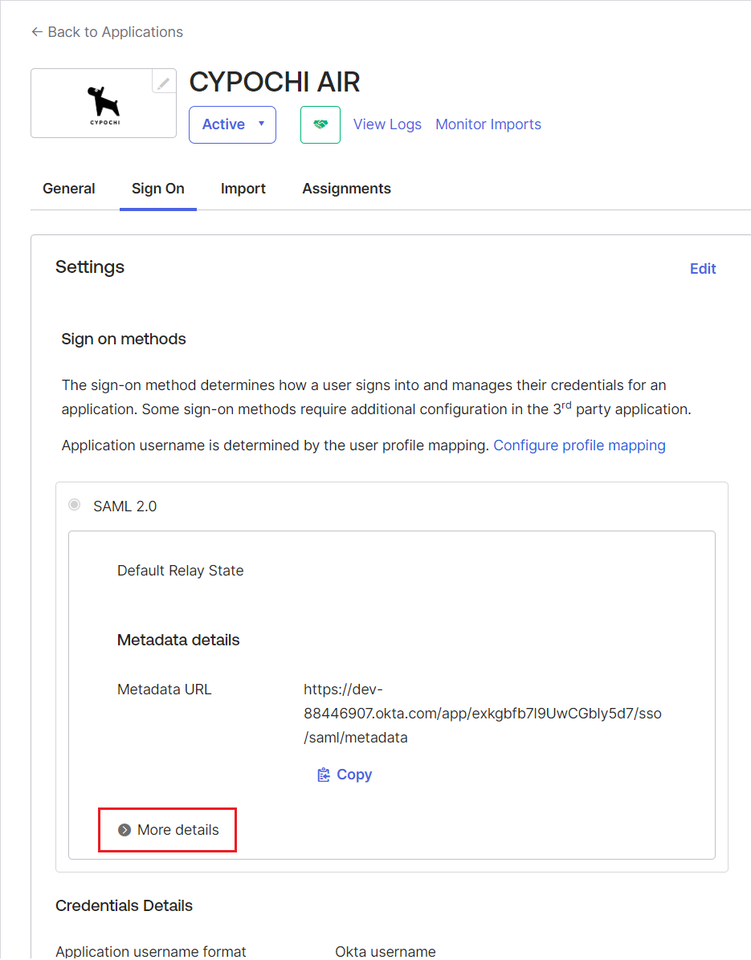Screen dimensions: 751x960
Task: Go back to Applications
Action: (x=107, y=32)
